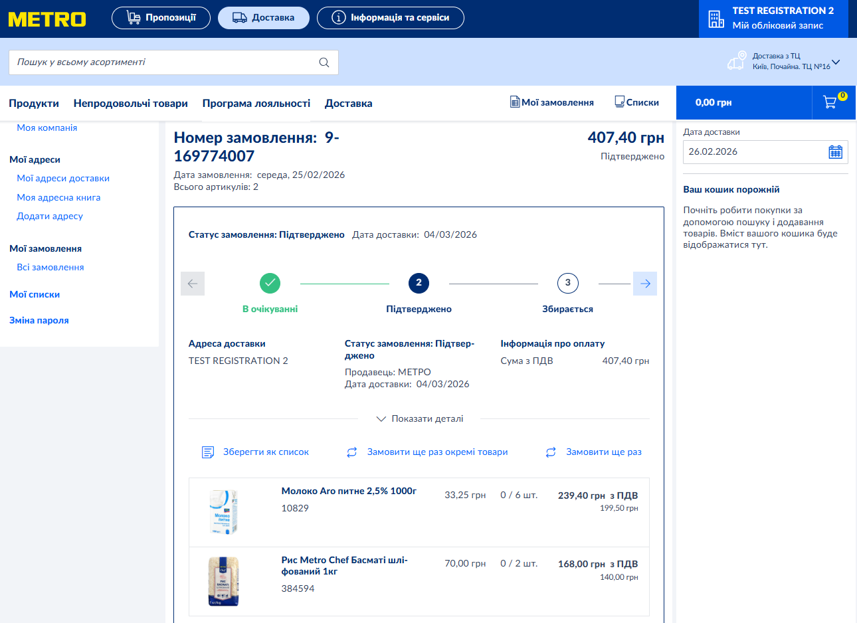Open Зміна пароля sidebar link

click(39, 320)
